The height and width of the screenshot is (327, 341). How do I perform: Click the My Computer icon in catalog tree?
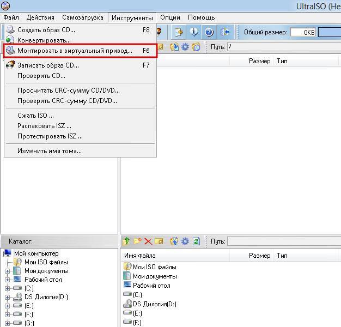(8, 253)
